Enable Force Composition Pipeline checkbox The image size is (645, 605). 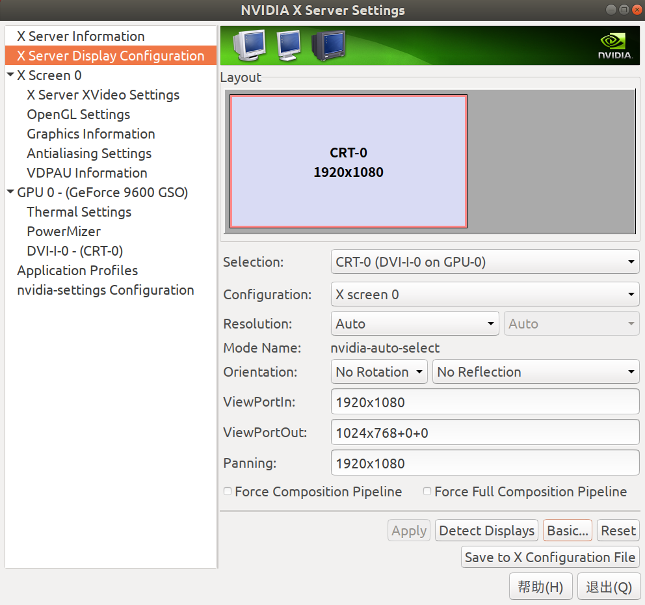click(228, 491)
